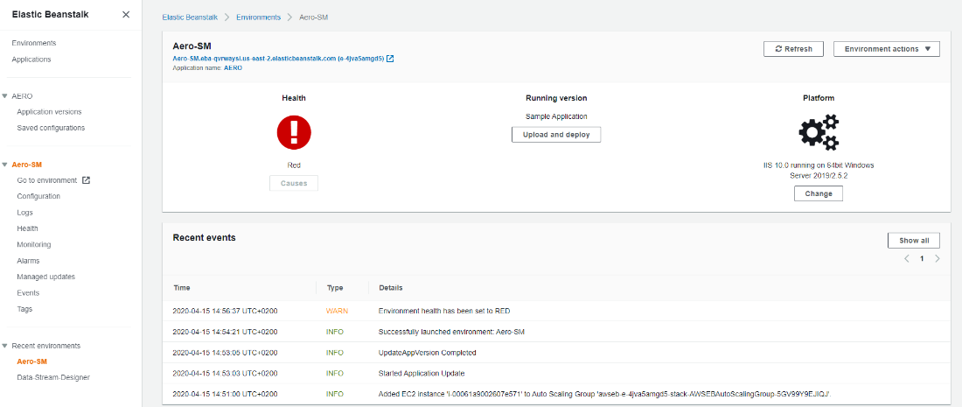Select Aero-SM under Recent environments
This screenshot has width=962, height=407.
click(x=31, y=361)
